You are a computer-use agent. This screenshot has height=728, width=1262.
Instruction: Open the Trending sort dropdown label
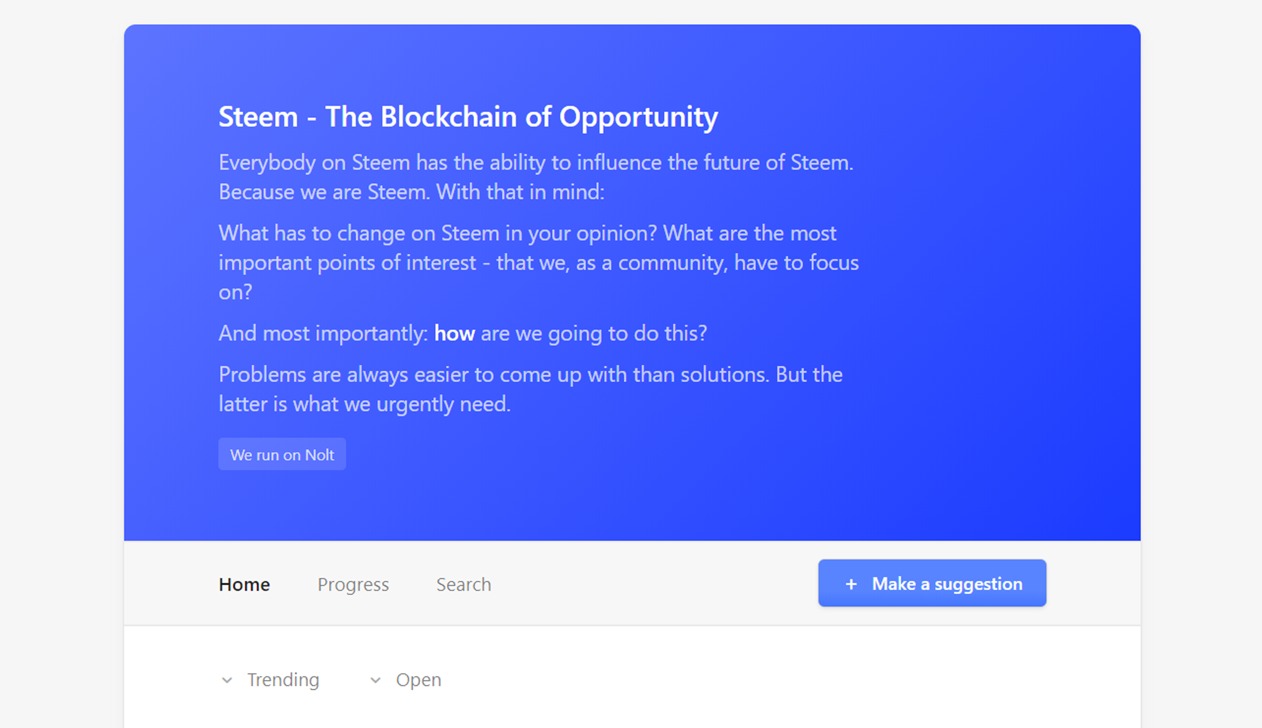pyautogui.click(x=283, y=679)
